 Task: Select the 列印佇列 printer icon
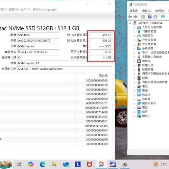139,36
